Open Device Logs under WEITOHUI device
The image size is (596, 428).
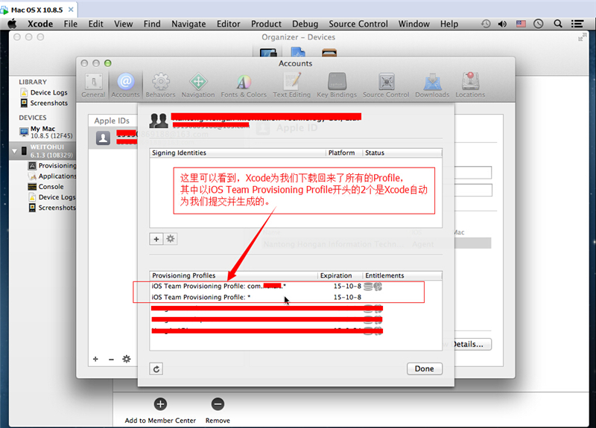[x=52, y=197]
